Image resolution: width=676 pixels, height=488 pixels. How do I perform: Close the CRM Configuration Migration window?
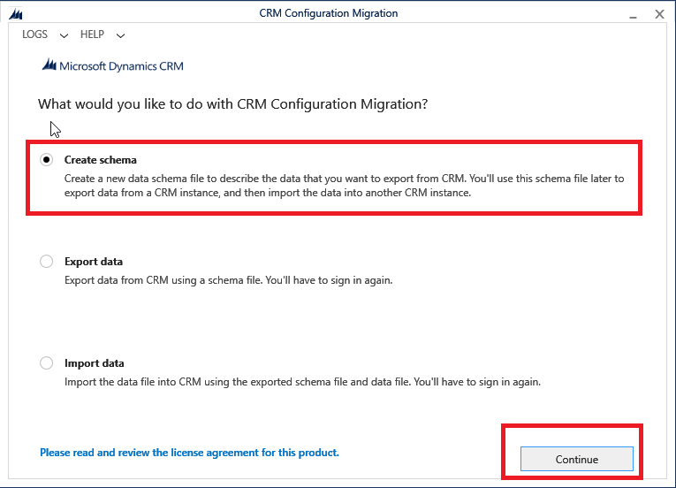pyautogui.click(x=659, y=14)
